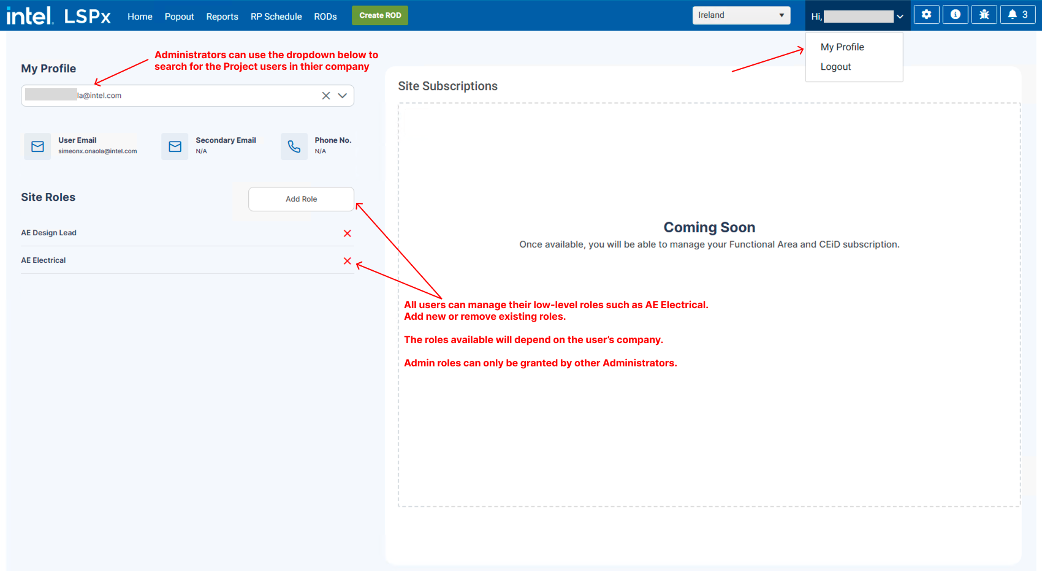Go to the RP Schedule page
Screen dimensions: 1042x571
[276, 17]
